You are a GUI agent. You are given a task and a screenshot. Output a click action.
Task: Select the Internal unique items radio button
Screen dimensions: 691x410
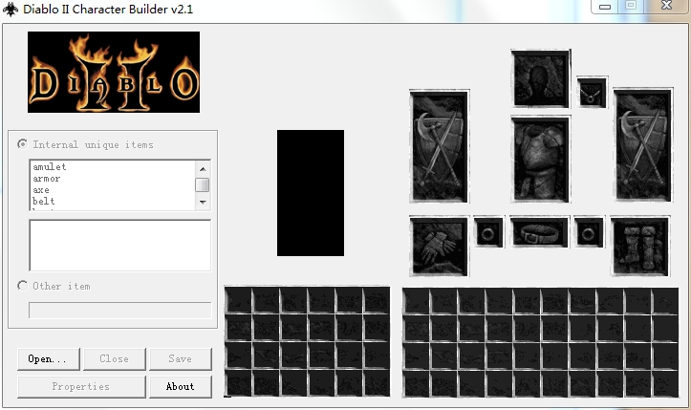click(x=22, y=144)
